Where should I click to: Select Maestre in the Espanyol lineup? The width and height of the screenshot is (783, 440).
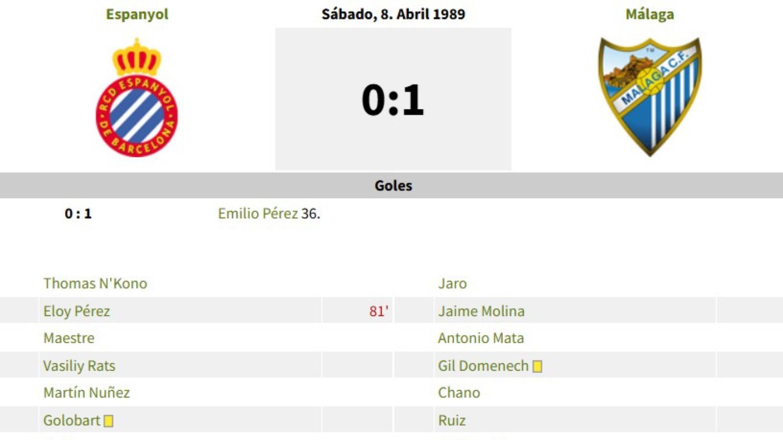[70, 338]
